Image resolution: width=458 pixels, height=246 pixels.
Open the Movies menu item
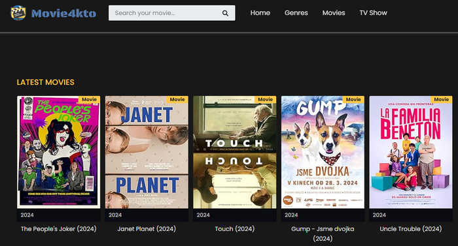tap(334, 13)
